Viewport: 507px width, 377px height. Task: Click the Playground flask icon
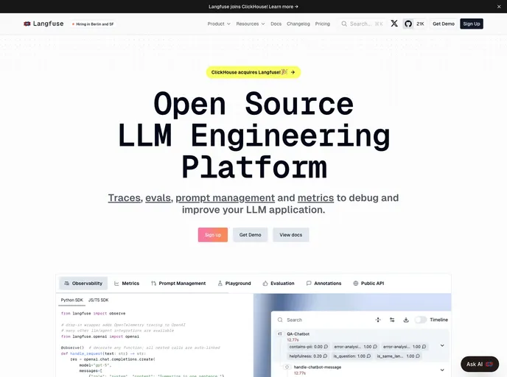(220, 283)
